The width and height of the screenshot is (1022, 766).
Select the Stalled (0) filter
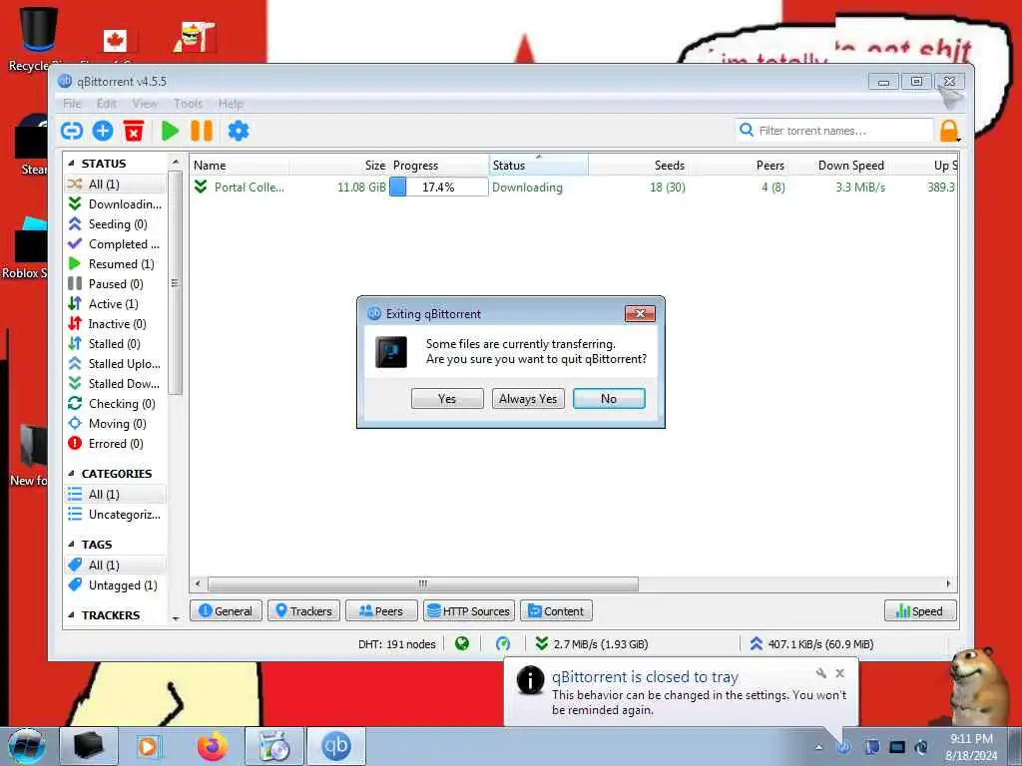coord(116,344)
